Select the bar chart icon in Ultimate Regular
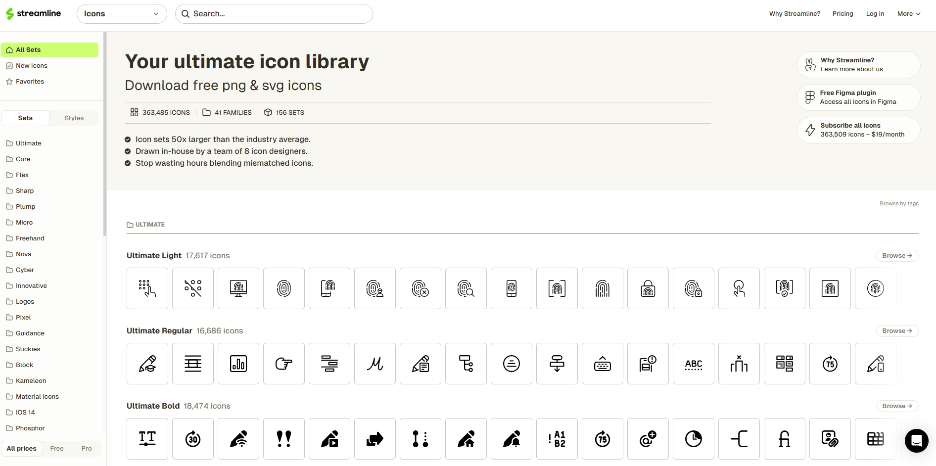 [x=238, y=364]
